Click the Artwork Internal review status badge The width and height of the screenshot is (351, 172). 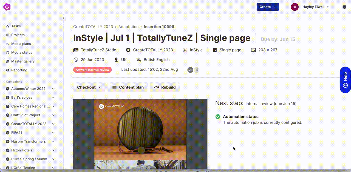tap(92, 70)
